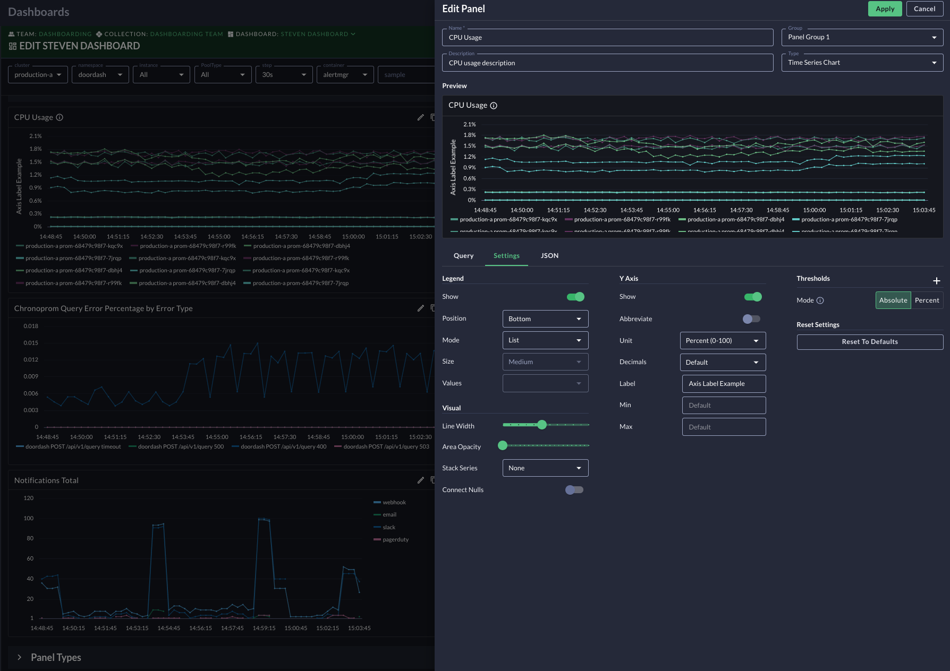The height and width of the screenshot is (671, 950).
Task: Switch to the JSON tab
Action: 549,256
